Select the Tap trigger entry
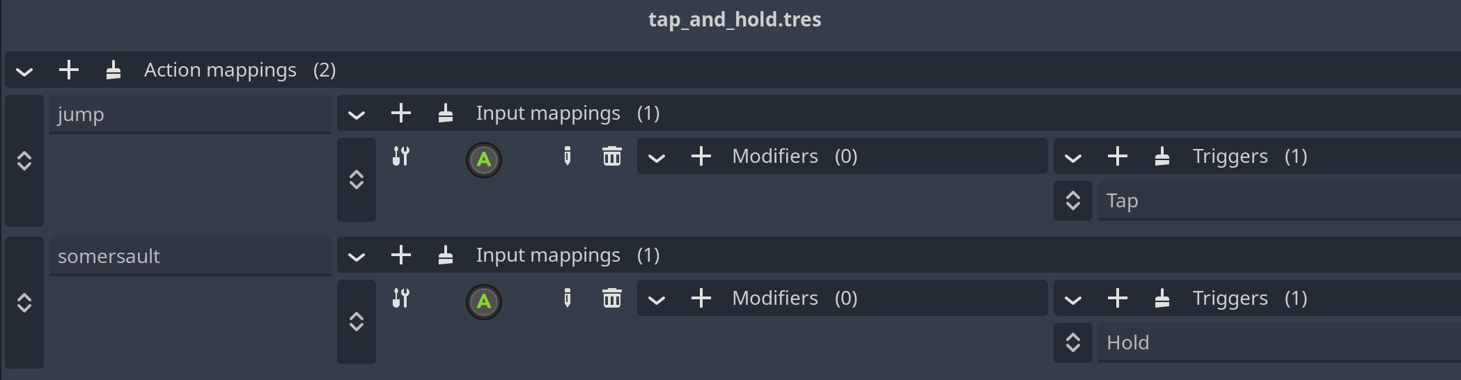1461x380 pixels. pos(1279,200)
